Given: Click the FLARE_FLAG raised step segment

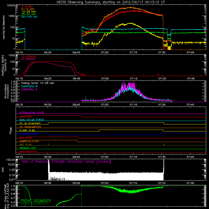Looking at the screenshot, I should [x=131, y=130].
